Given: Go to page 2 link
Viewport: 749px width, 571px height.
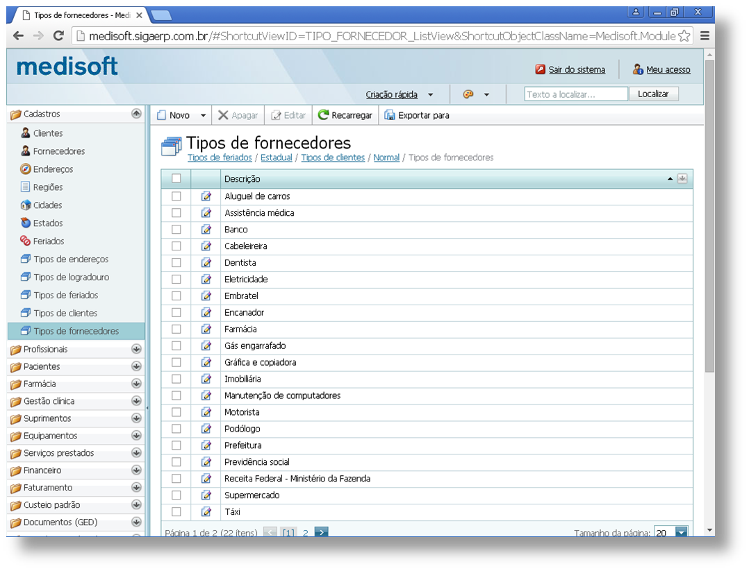Looking at the screenshot, I should [x=305, y=532].
